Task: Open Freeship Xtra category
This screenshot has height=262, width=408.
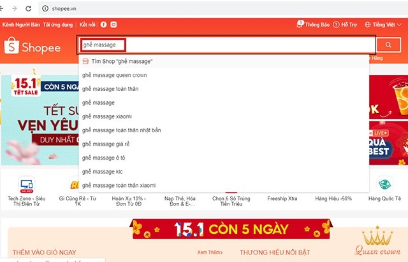Action: click(282, 198)
